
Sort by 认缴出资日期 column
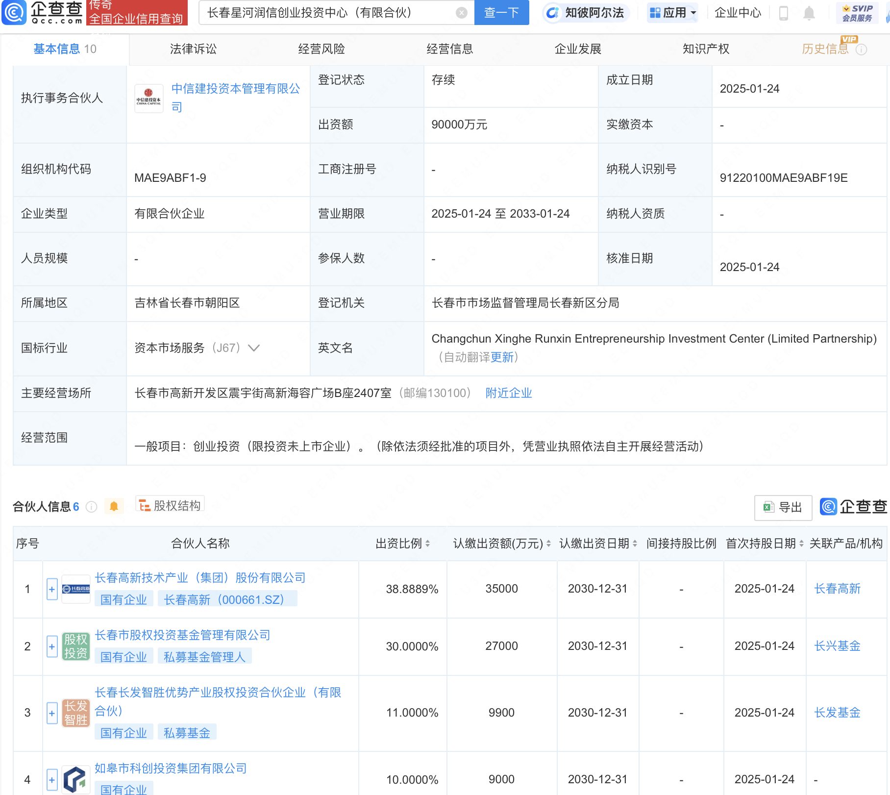coord(635,544)
